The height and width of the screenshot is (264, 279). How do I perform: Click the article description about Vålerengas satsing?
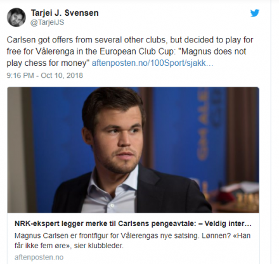tap(133, 241)
